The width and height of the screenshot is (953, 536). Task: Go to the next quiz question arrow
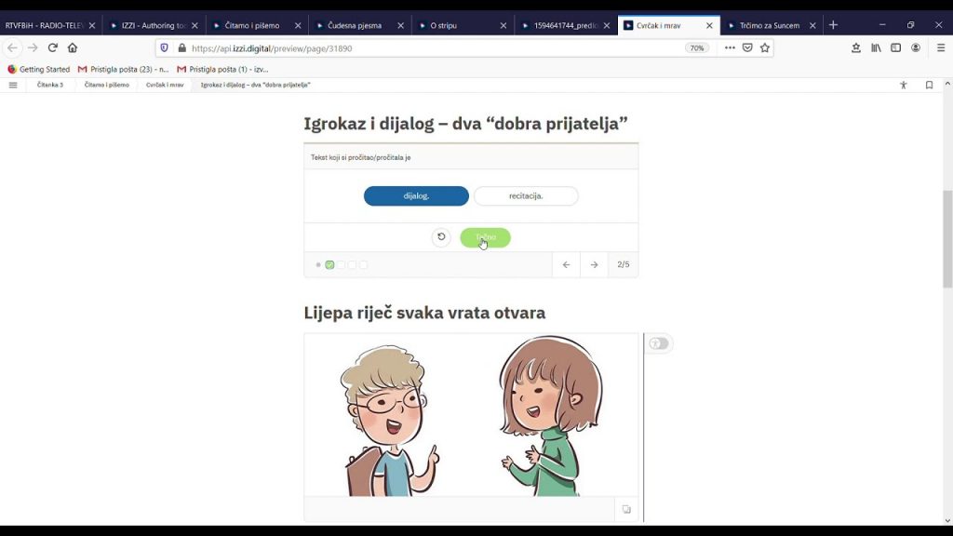(594, 265)
